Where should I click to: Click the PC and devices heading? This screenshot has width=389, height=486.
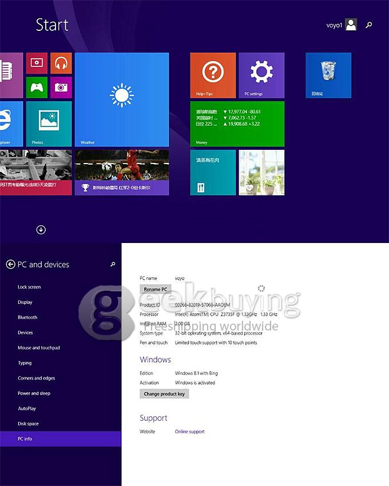coord(43,264)
